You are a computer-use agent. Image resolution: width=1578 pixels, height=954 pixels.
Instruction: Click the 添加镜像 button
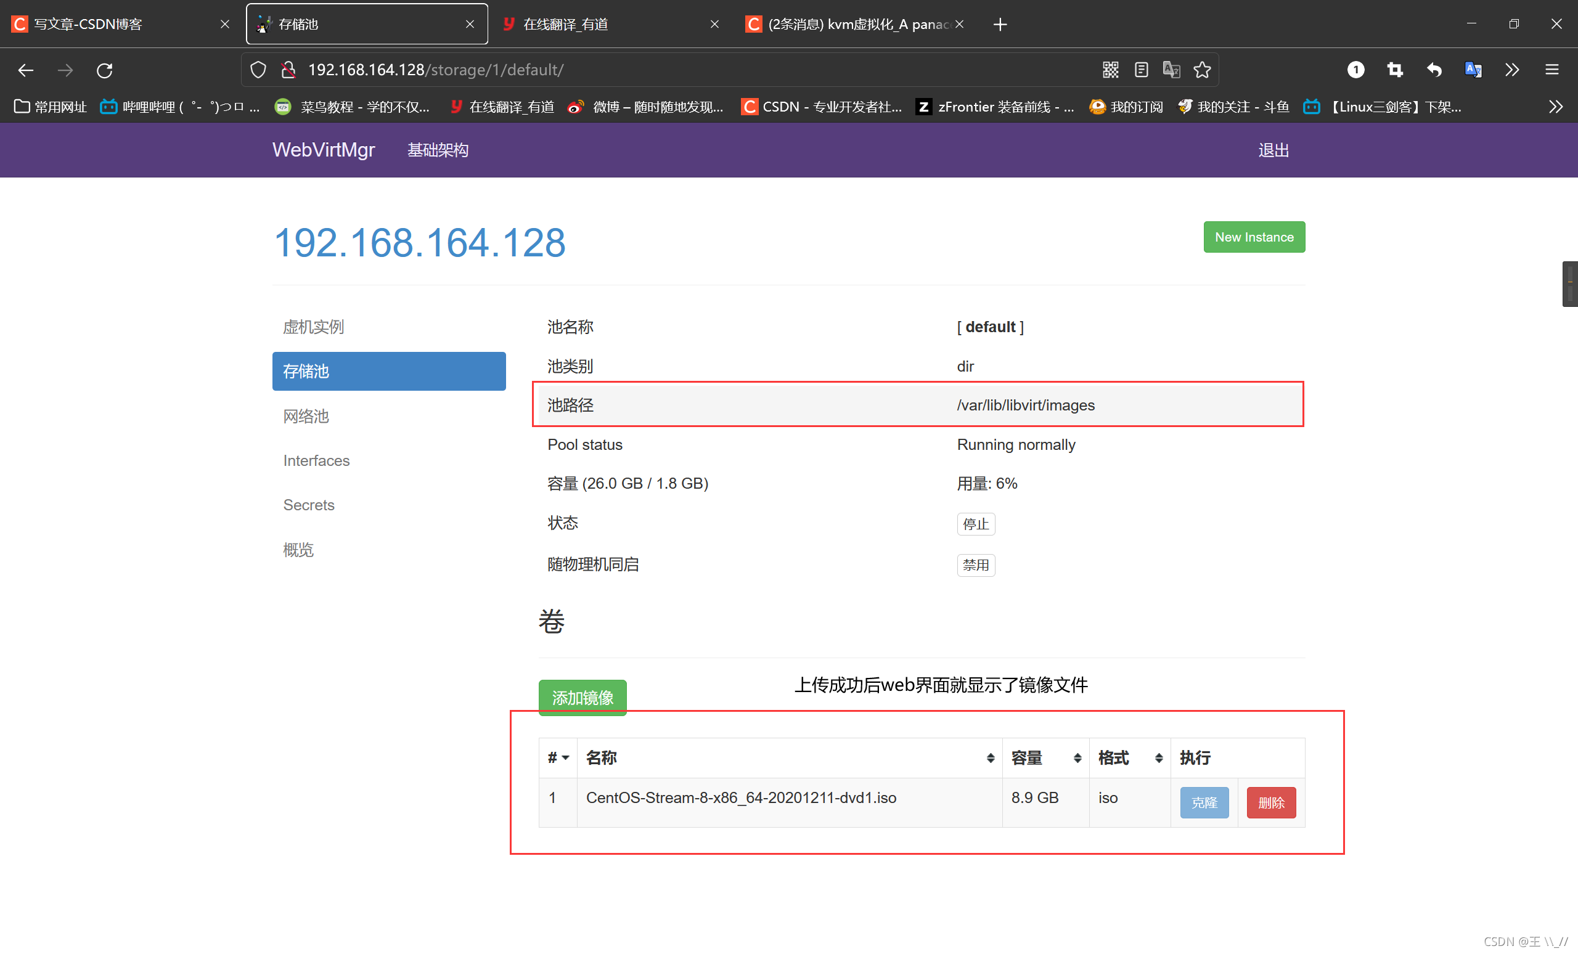582,697
